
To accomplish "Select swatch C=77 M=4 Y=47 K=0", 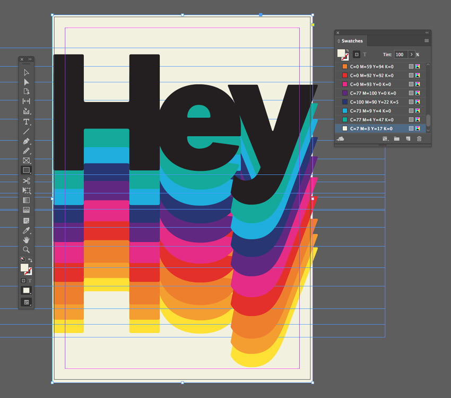I will (380, 120).
